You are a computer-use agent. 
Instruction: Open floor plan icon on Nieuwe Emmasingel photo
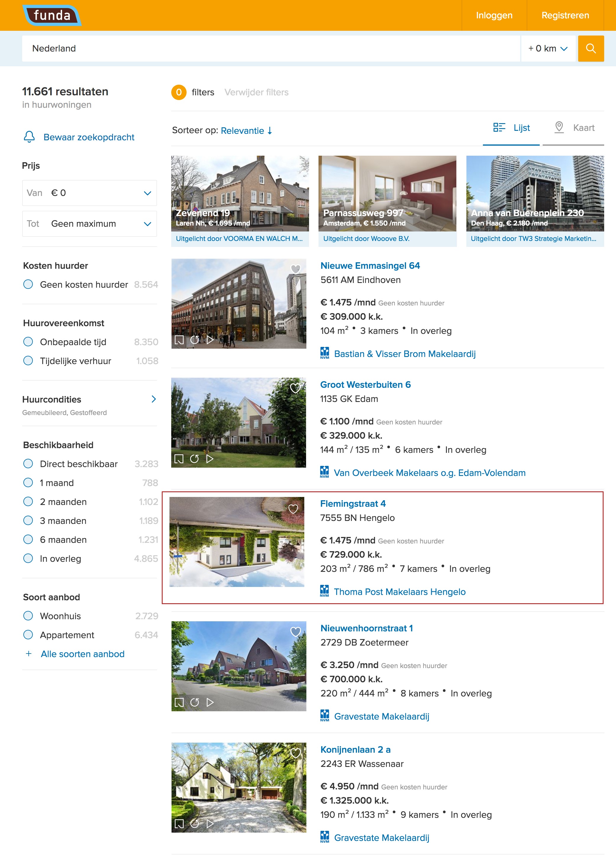coord(179,340)
